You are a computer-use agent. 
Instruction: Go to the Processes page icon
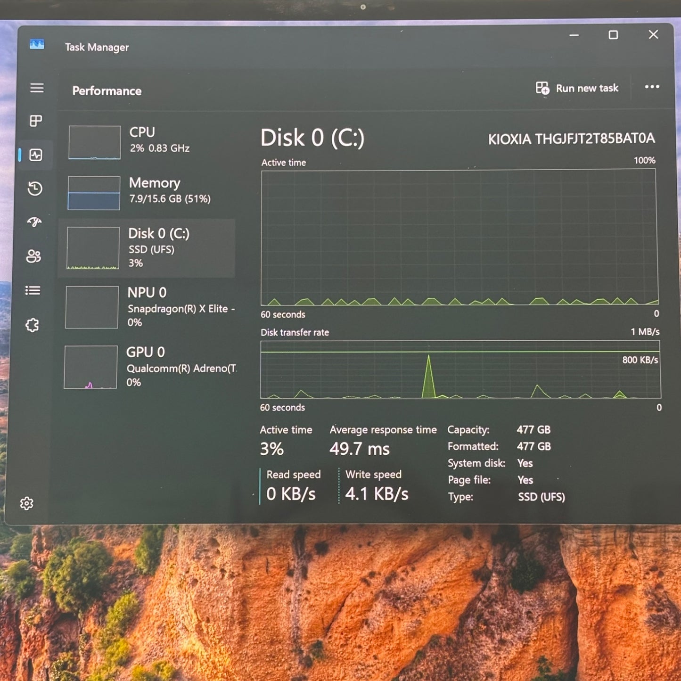click(36, 121)
